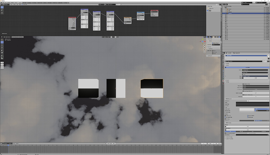
Task: Activate the Transform tool in 3D viewport toolbar
Action: pyautogui.click(x=2, y=53)
